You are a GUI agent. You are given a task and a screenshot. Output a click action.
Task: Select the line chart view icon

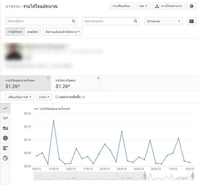pos(5,108)
